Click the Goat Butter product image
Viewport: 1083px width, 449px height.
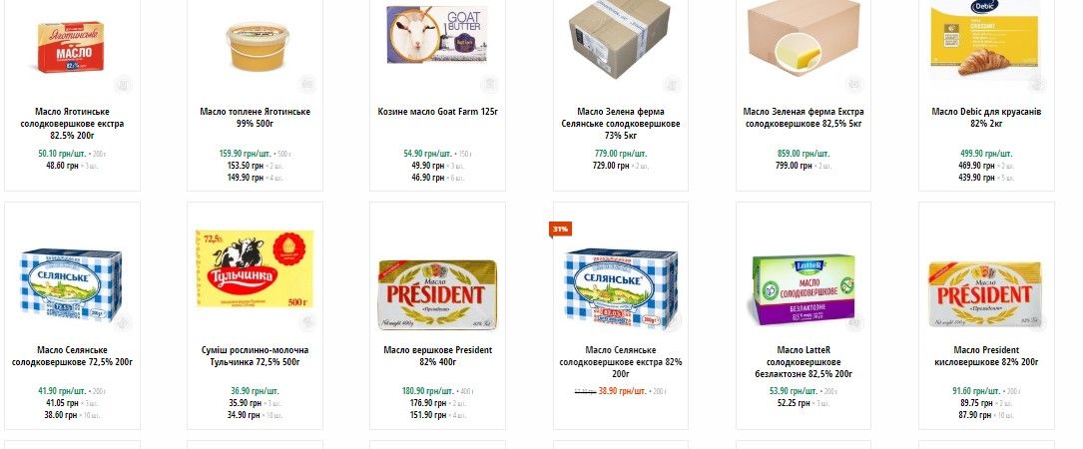click(437, 35)
